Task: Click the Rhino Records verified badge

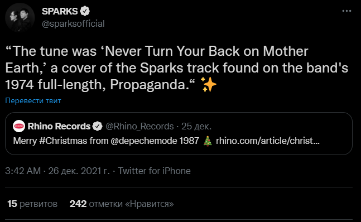Action: tap(98, 126)
